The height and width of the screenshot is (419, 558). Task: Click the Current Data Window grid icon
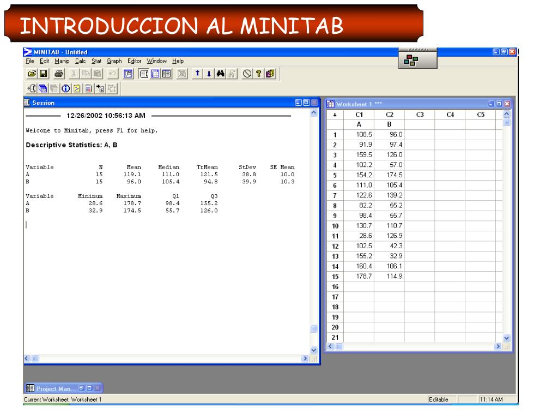pyautogui.click(x=155, y=74)
